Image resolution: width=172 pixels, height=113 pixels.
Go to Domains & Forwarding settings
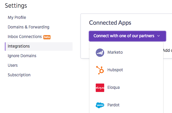pos(28,27)
